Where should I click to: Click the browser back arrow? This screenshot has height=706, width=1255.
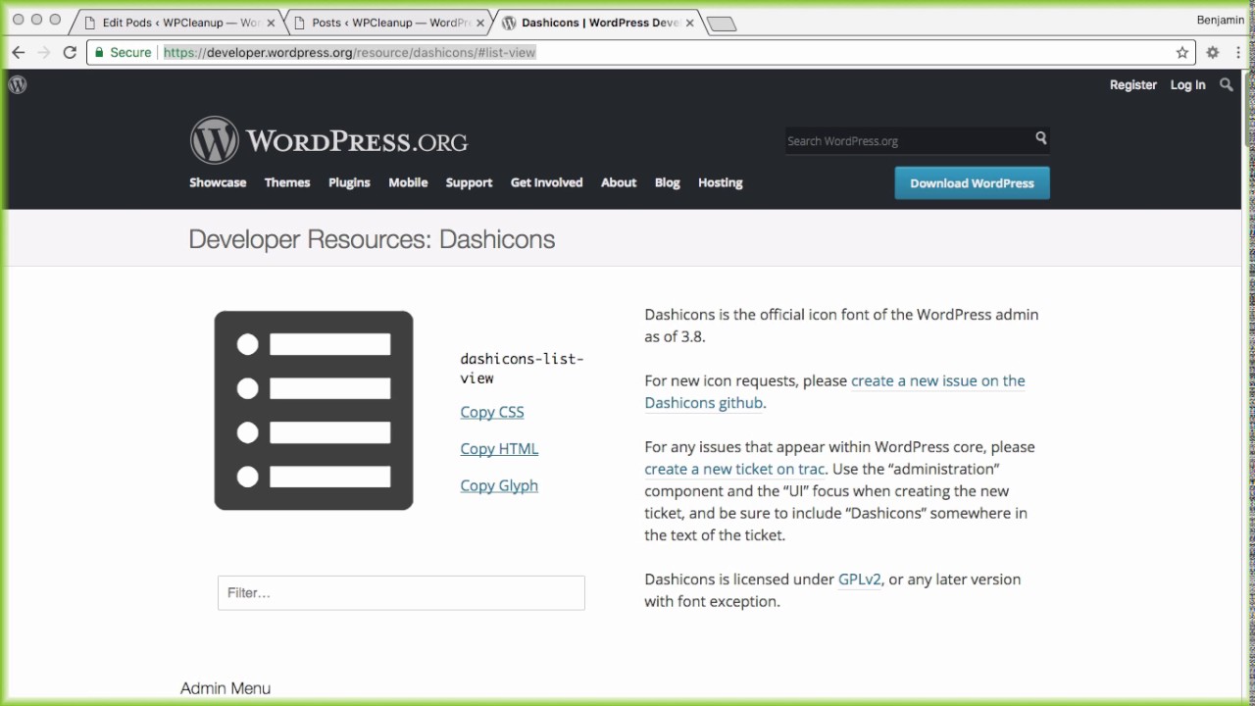click(18, 53)
